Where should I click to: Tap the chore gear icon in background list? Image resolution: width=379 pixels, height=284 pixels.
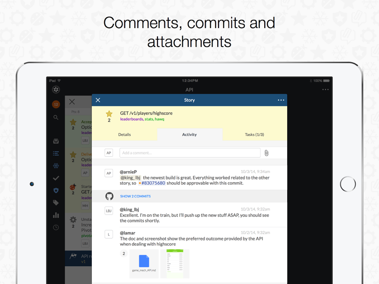pyautogui.click(x=73, y=220)
